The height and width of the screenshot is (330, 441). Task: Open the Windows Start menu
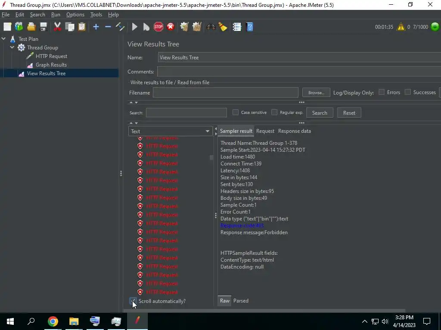pyautogui.click(x=10, y=321)
